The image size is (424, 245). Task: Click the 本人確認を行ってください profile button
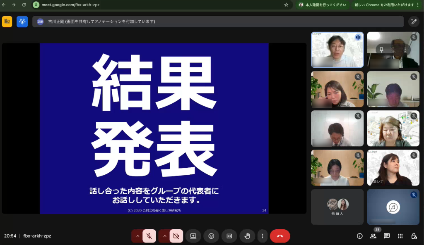[323, 5]
